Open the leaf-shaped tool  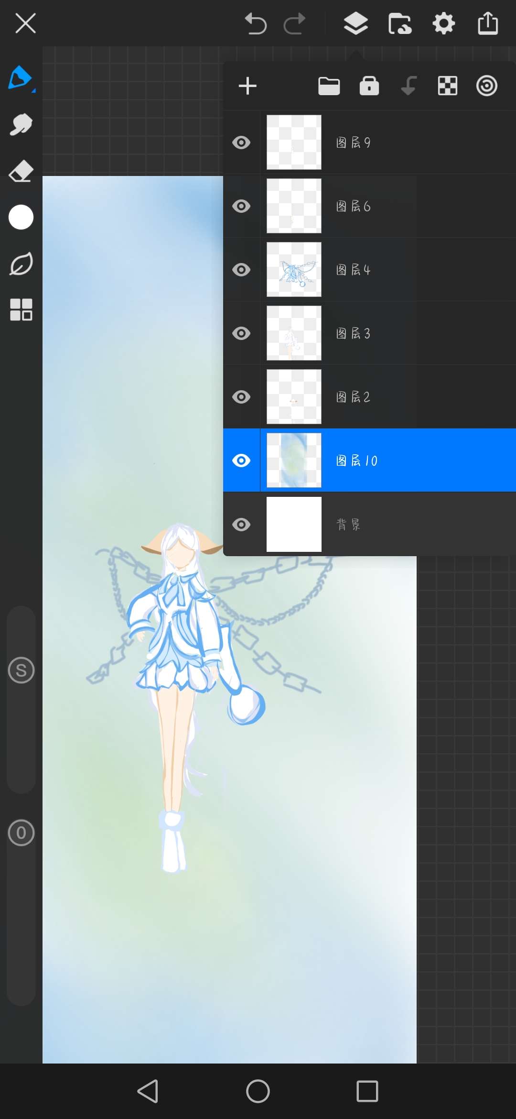pos(21,263)
